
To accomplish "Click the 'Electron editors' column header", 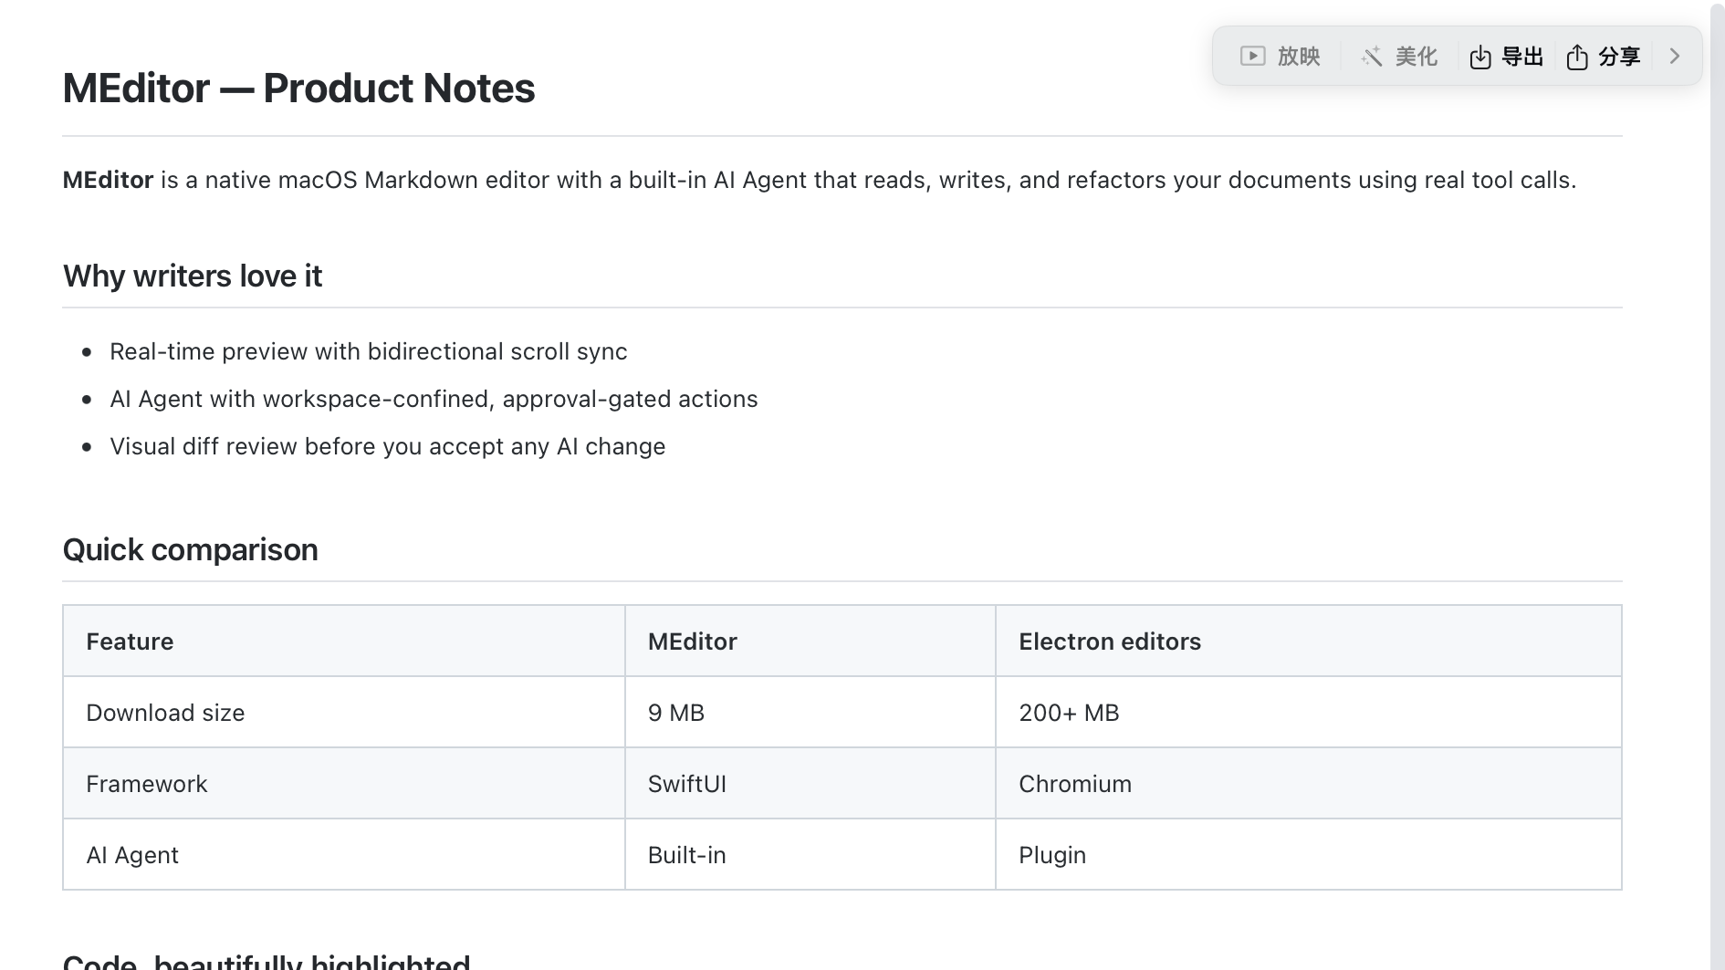I will 1309,641.
